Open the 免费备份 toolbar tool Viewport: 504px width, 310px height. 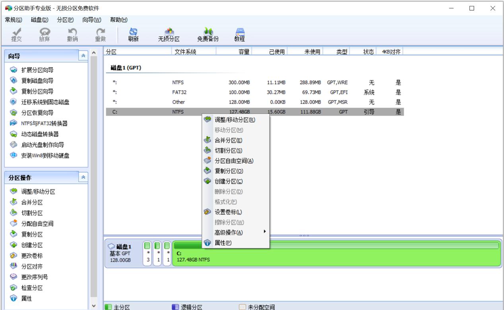tap(208, 35)
